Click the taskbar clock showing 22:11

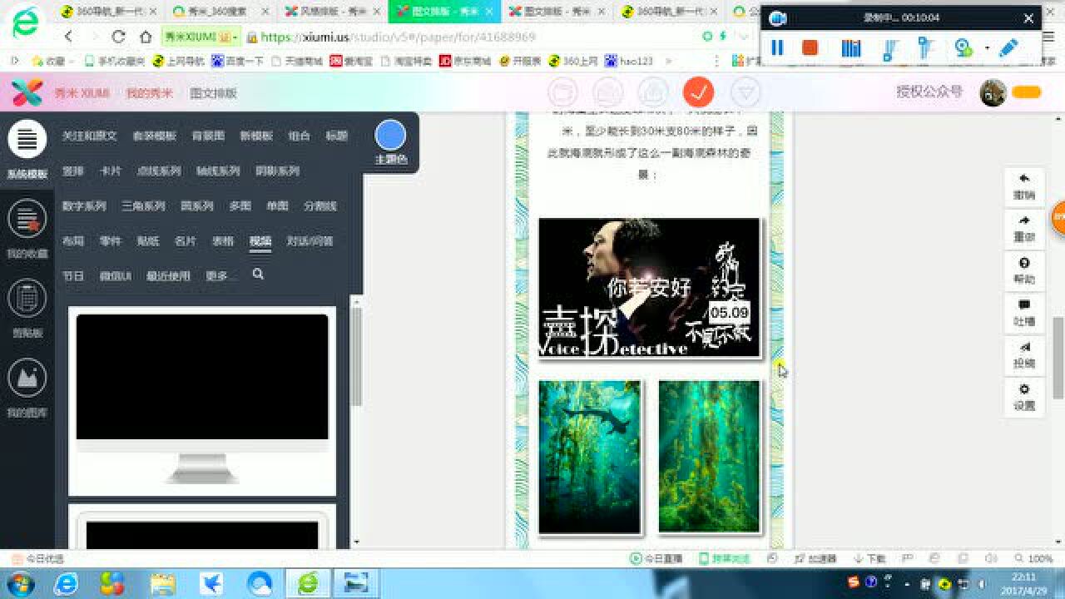click(1023, 583)
